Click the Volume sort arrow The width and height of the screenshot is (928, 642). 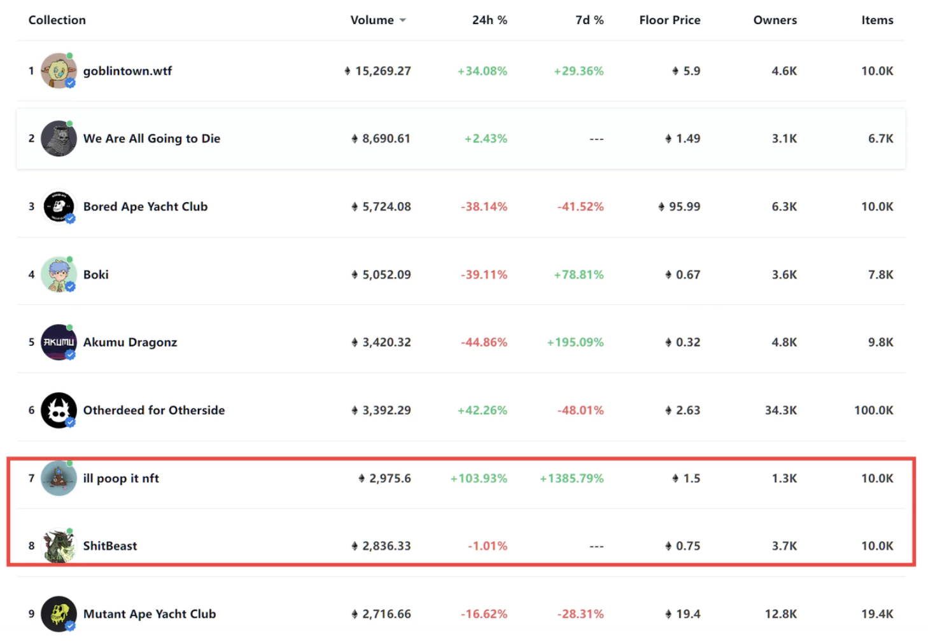tap(402, 21)
